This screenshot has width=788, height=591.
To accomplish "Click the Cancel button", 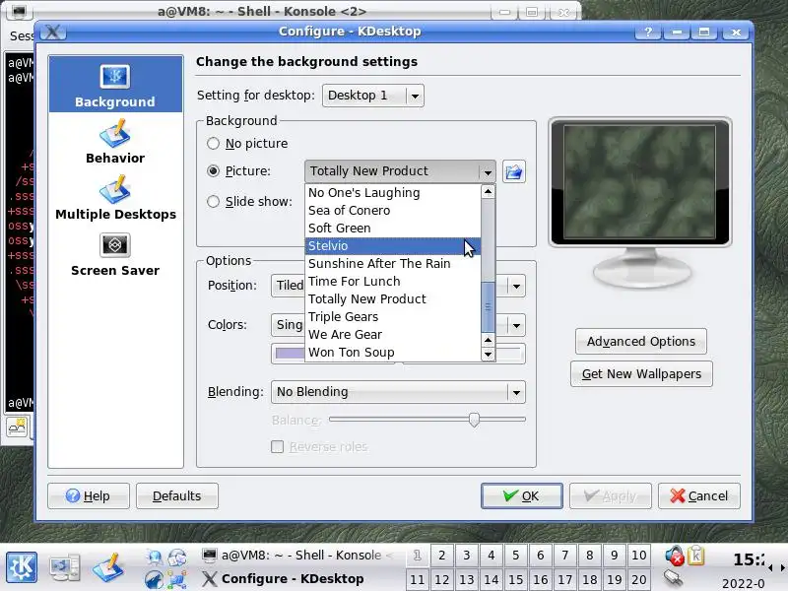I will (x=699, y=496).
